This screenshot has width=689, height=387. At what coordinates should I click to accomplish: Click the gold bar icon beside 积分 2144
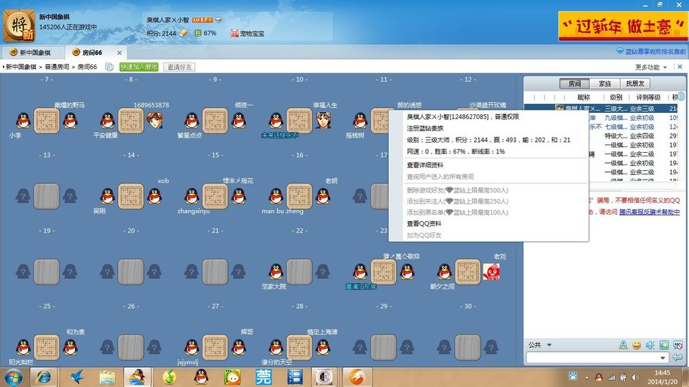pyautogui.click(x=184, y=33)
